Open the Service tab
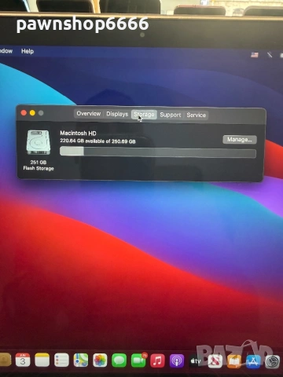The width and height of the screenshot is (283, 377). (197, 115)
